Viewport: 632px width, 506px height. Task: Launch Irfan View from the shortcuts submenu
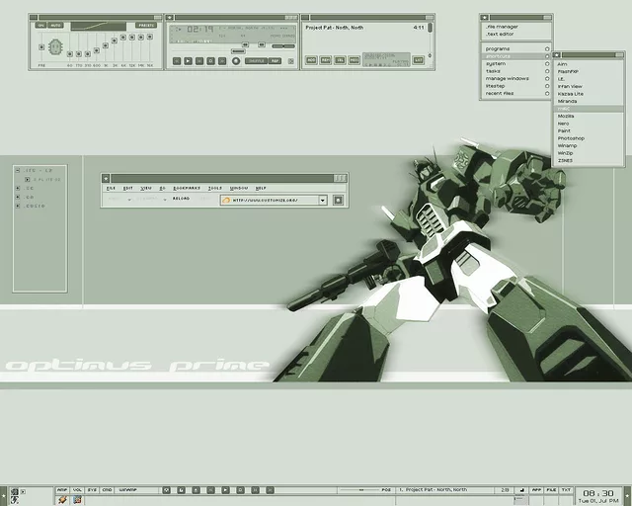coord(589,86)
